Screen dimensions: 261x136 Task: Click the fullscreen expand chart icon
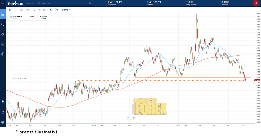coord(10,10)
